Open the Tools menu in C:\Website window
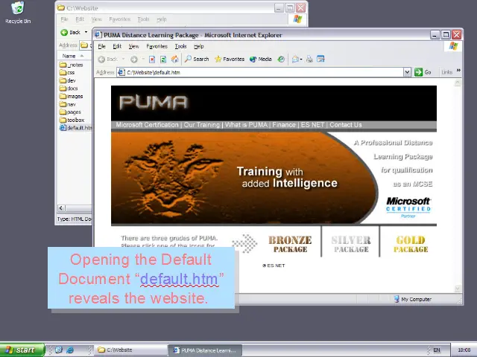The width and height of the screenshot is (477, 357). pyautogui.click(x=143, y=19)
